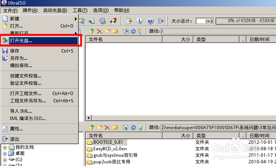
Task: Click lower pane 文件名 column header
Action: tap(124, 136)
